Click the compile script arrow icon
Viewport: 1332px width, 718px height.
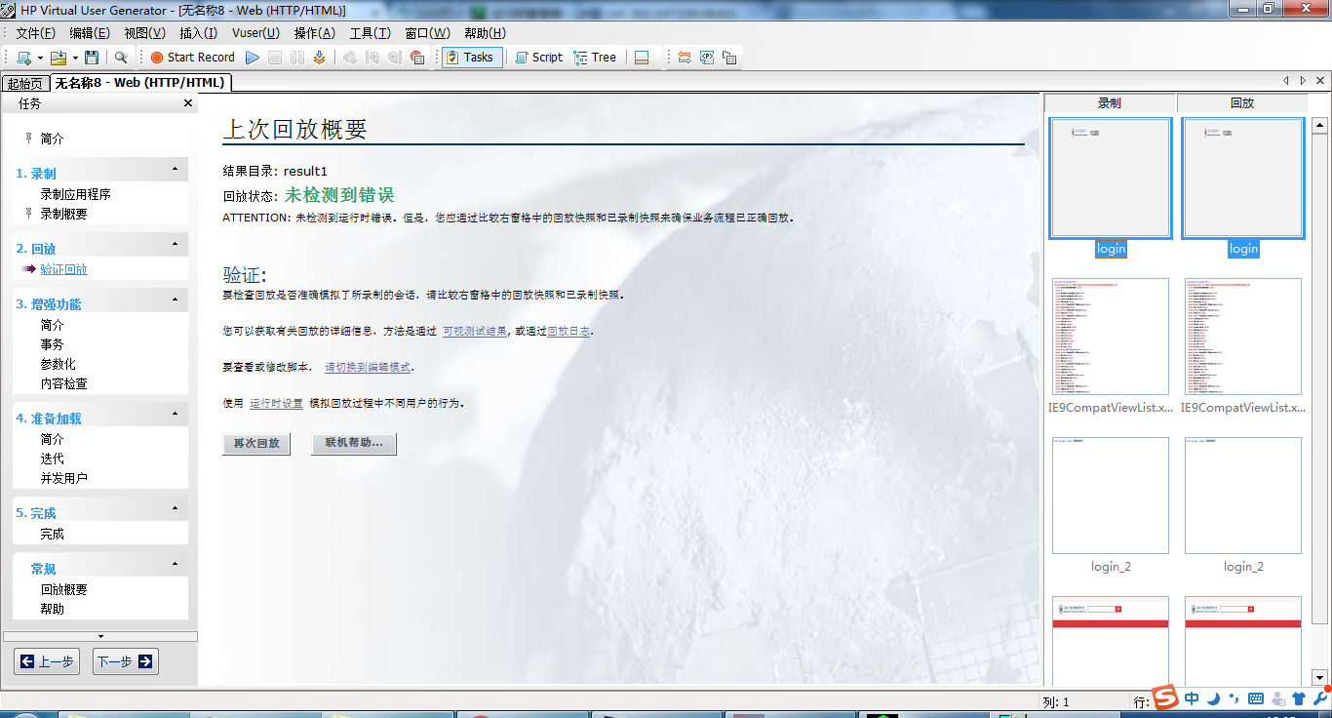coord(319,58)
